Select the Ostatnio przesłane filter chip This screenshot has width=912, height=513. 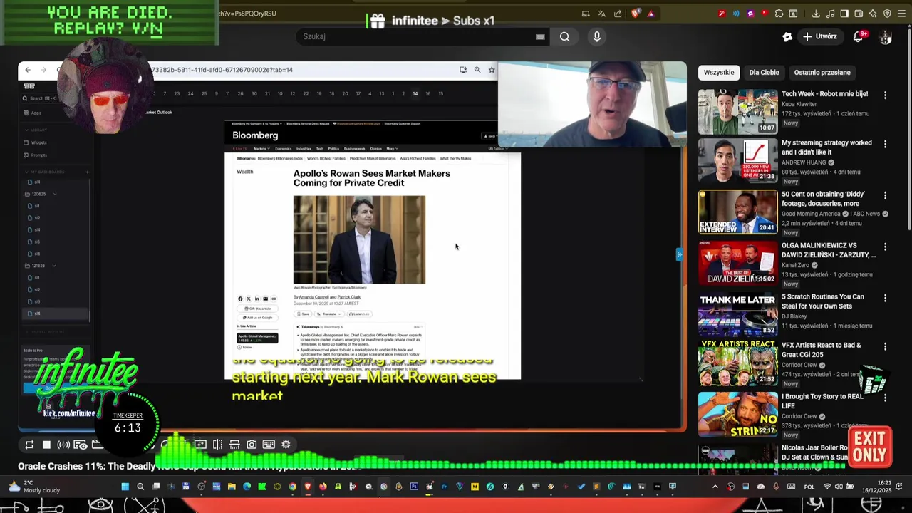coord(822,72)
